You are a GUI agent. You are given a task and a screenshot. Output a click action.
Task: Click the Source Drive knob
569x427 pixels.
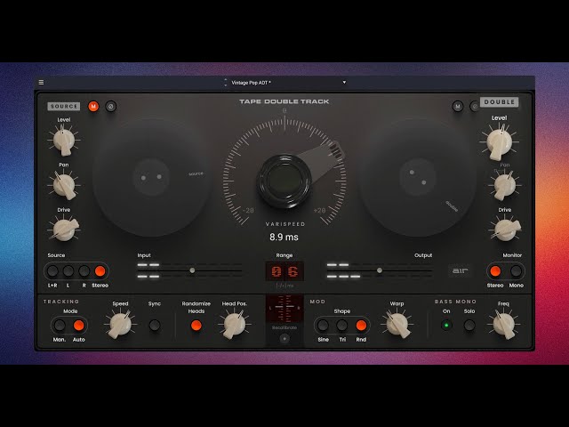pyautogui.click(x=64, y=230)
